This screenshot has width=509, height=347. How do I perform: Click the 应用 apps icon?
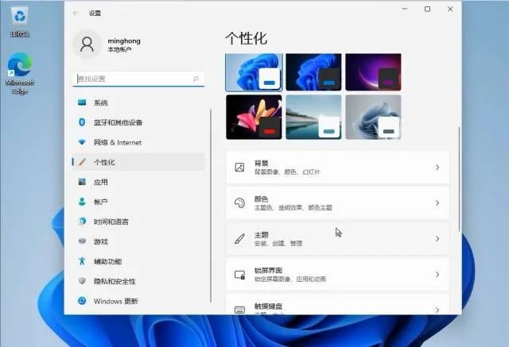(x=82, y=182)
